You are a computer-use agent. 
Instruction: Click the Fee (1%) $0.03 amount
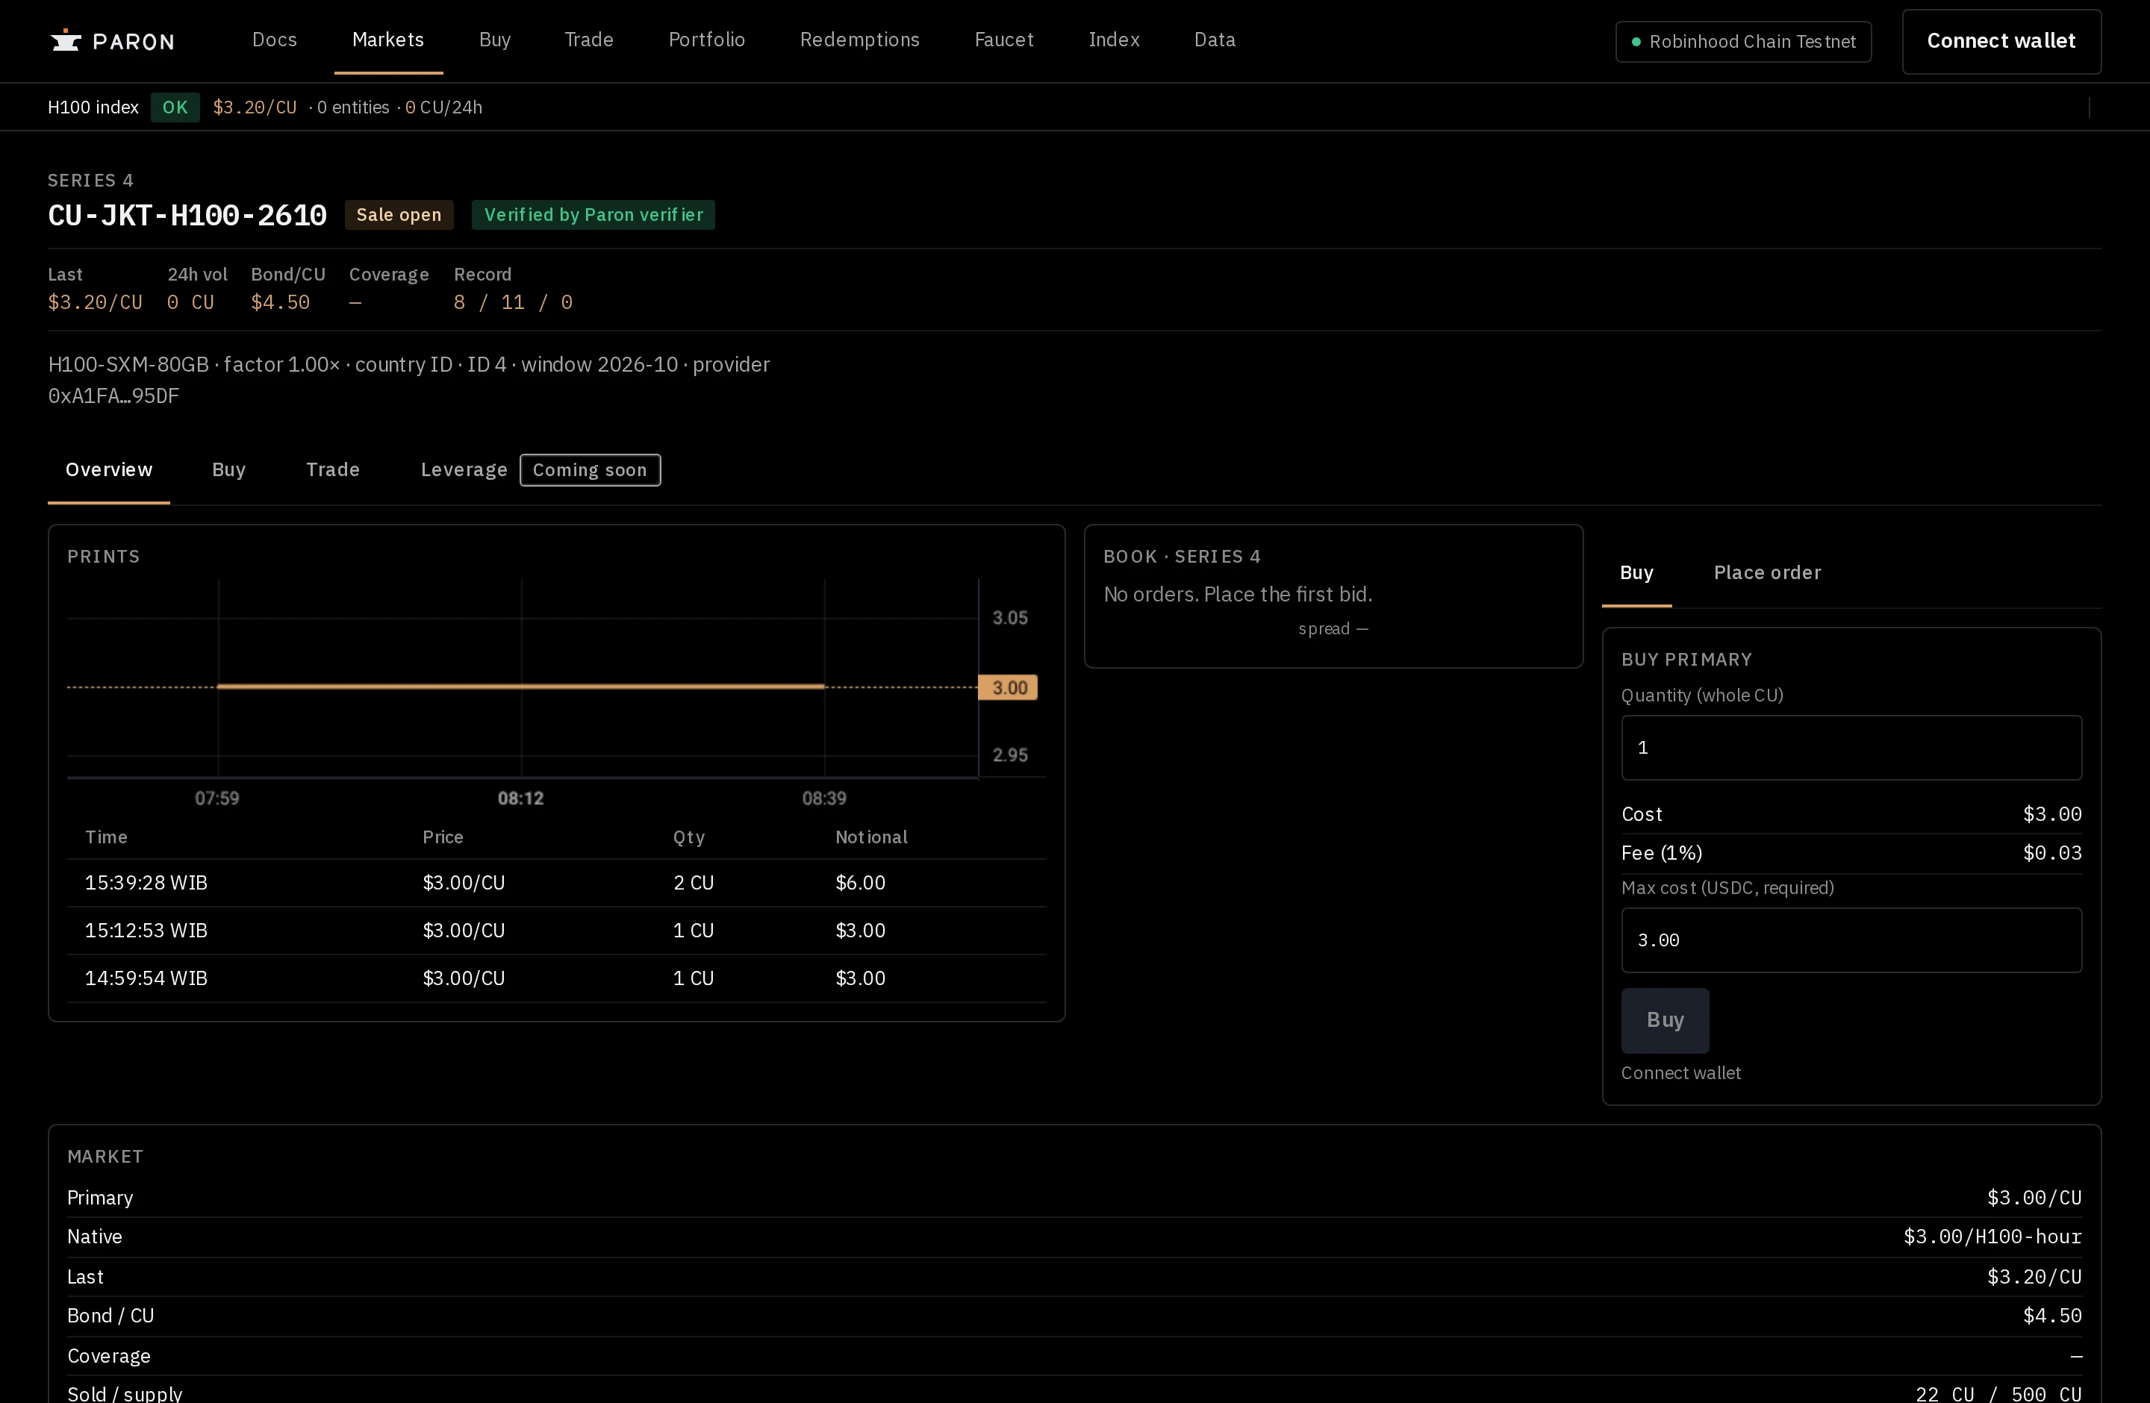click(2052, 853)
